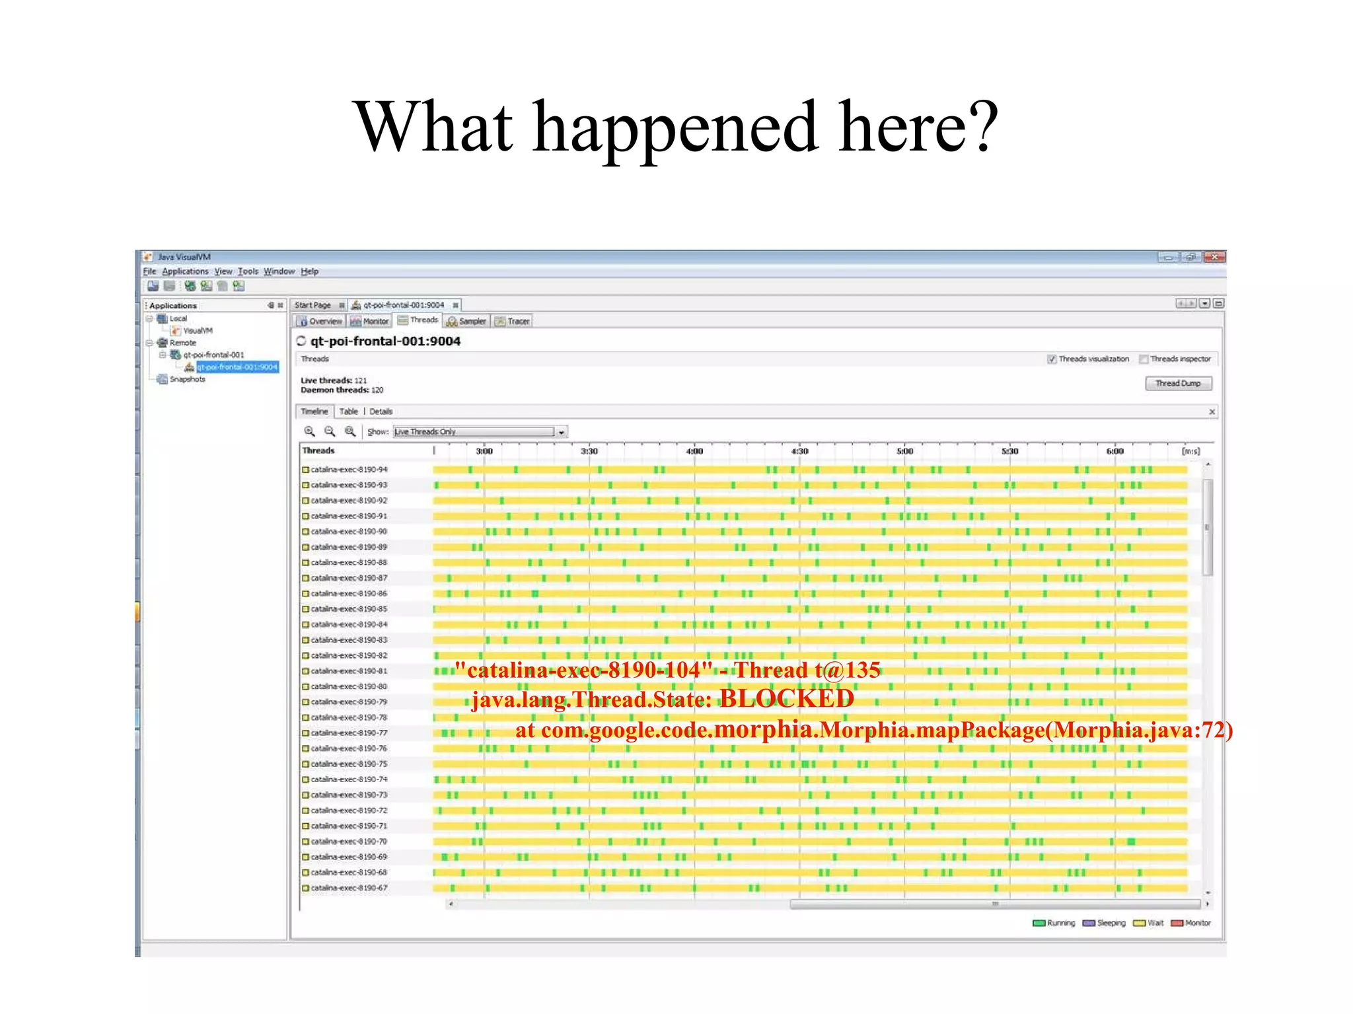Screen dimensions: 1353x1014
Task: Select the Timeline view tab
Action: pyautogui.click(x=314, y=412)
